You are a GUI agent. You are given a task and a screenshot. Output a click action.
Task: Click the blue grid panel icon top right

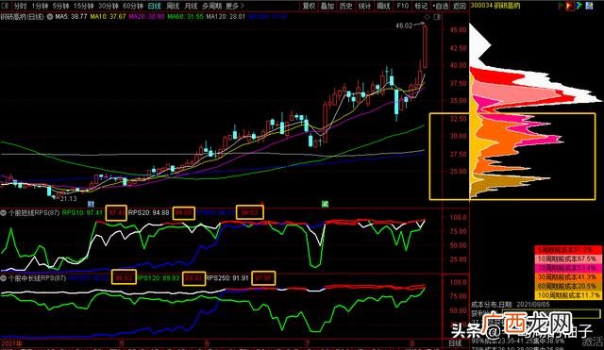589,6
